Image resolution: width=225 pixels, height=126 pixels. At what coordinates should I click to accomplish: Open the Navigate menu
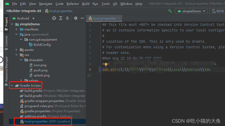pos(46,4)
